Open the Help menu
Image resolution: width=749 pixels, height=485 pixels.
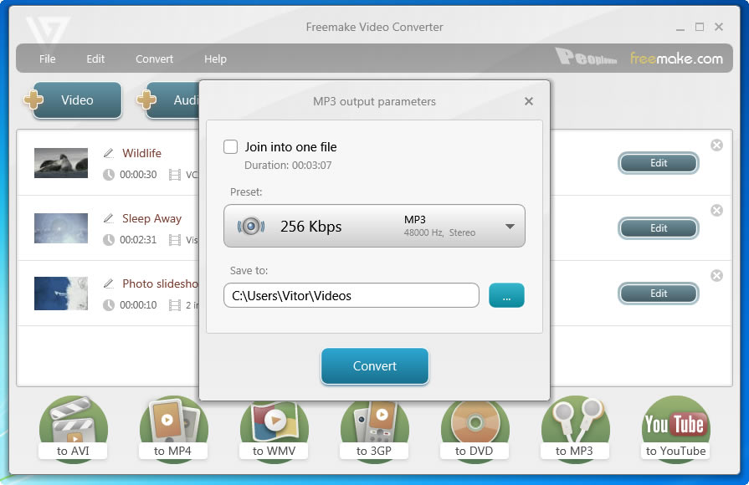215,59
